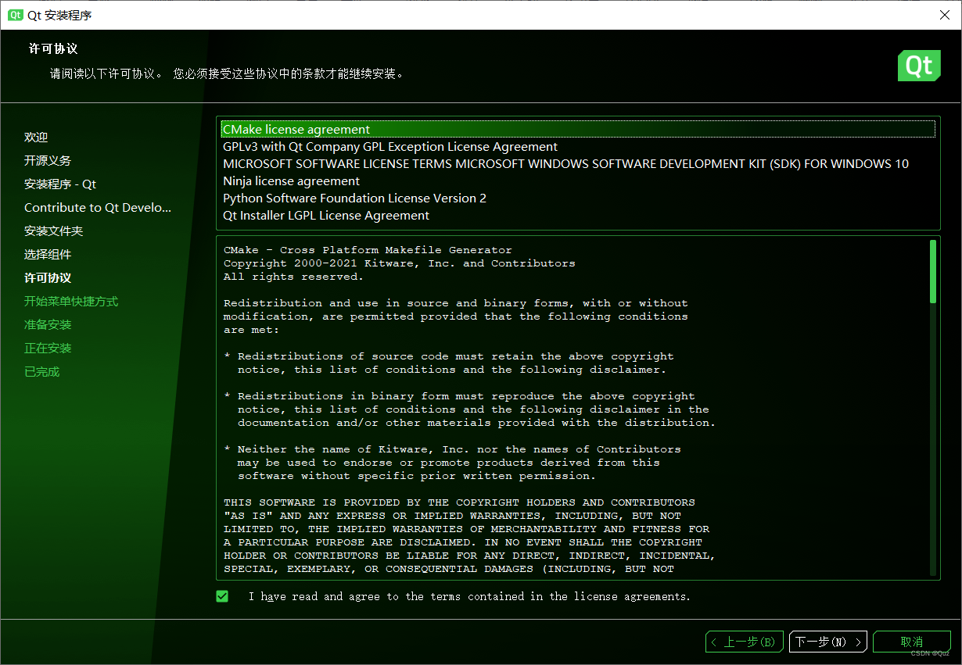
Task: Select Ninja license agreement
Action: click(578, 181)
